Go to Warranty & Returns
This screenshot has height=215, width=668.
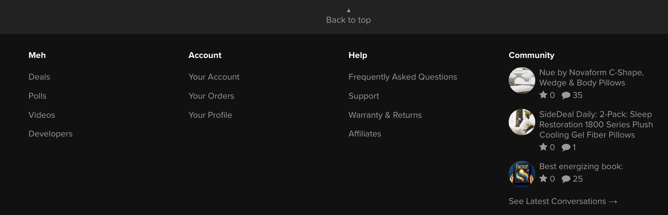385,115
